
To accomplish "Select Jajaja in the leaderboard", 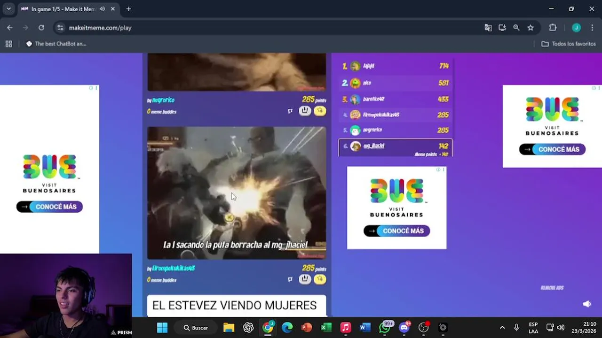I will 395,66.
